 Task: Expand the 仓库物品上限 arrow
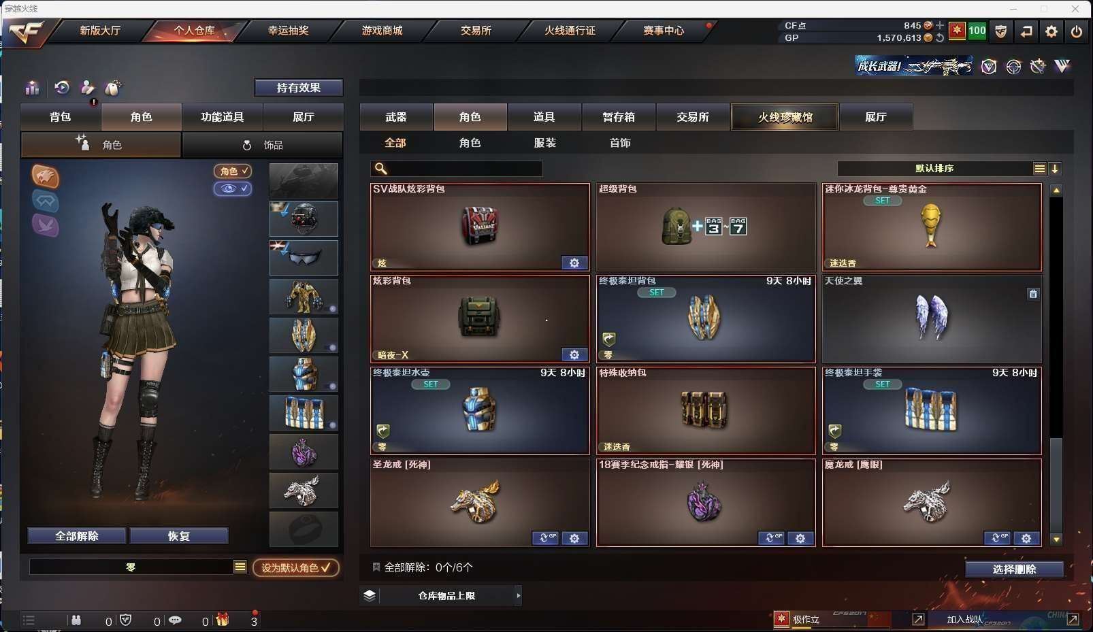[519, 596]
